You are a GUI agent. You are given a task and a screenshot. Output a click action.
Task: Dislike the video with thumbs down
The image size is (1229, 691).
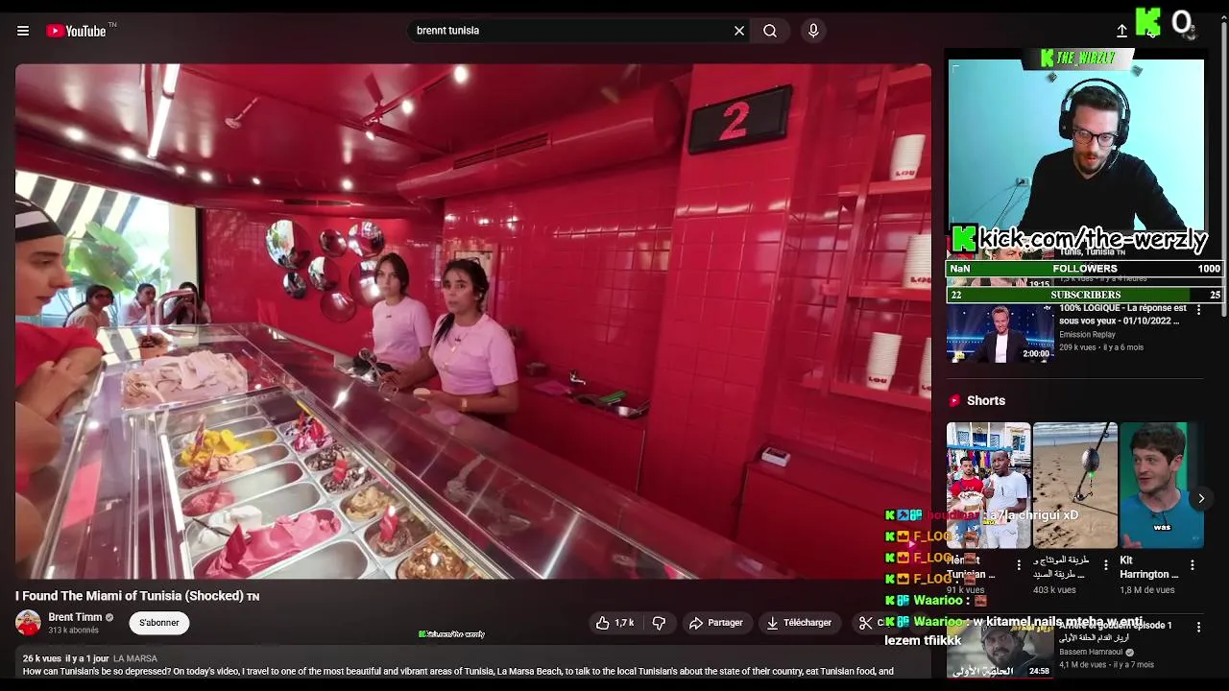(x=659, y=623)
